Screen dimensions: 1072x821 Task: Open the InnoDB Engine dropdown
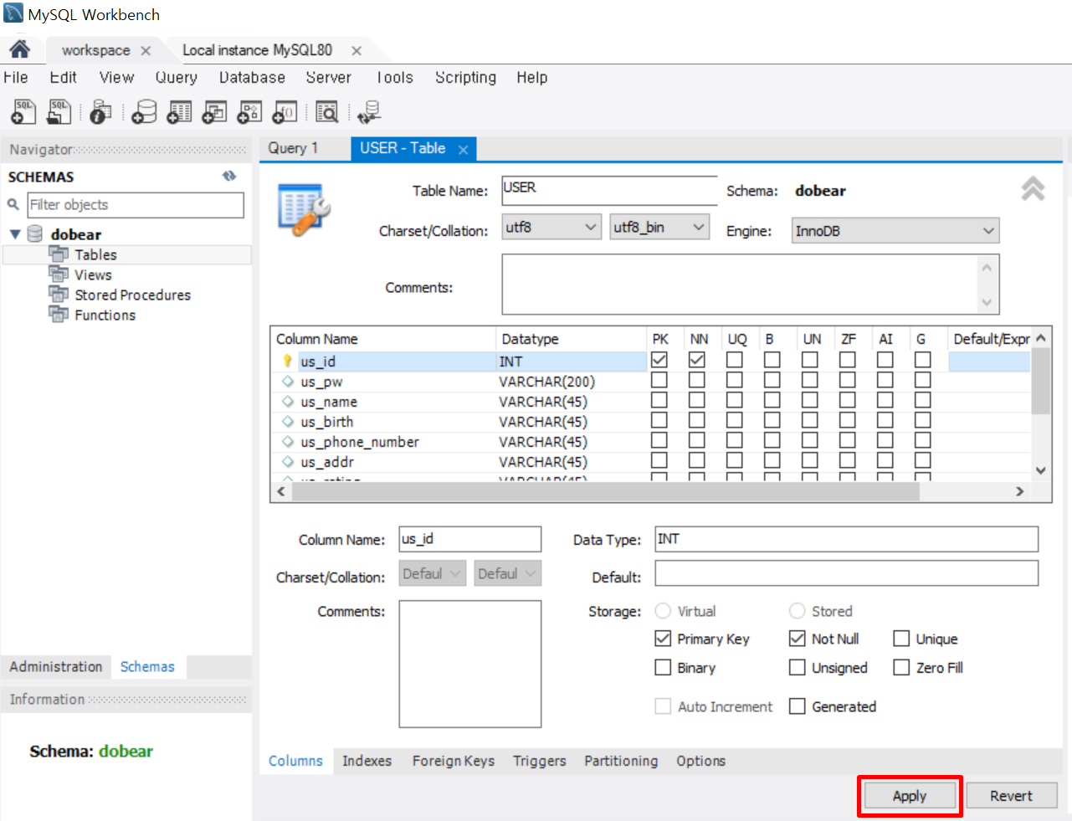[895, 231]
